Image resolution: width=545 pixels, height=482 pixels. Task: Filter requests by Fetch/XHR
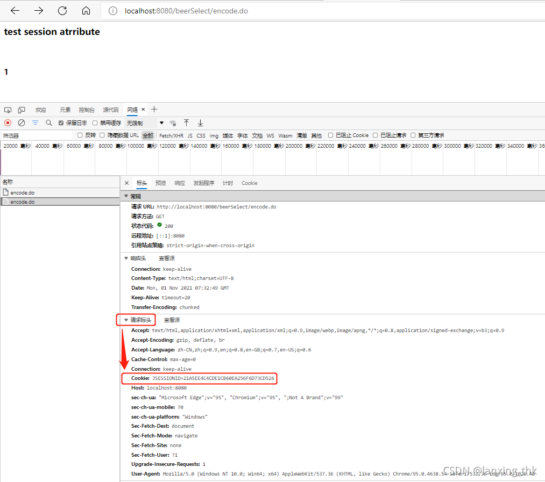(171, 135)
